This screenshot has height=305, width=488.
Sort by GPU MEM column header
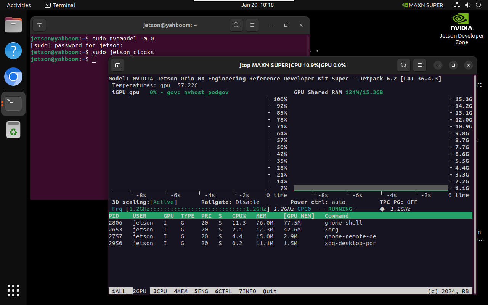(x=299, y=216)
